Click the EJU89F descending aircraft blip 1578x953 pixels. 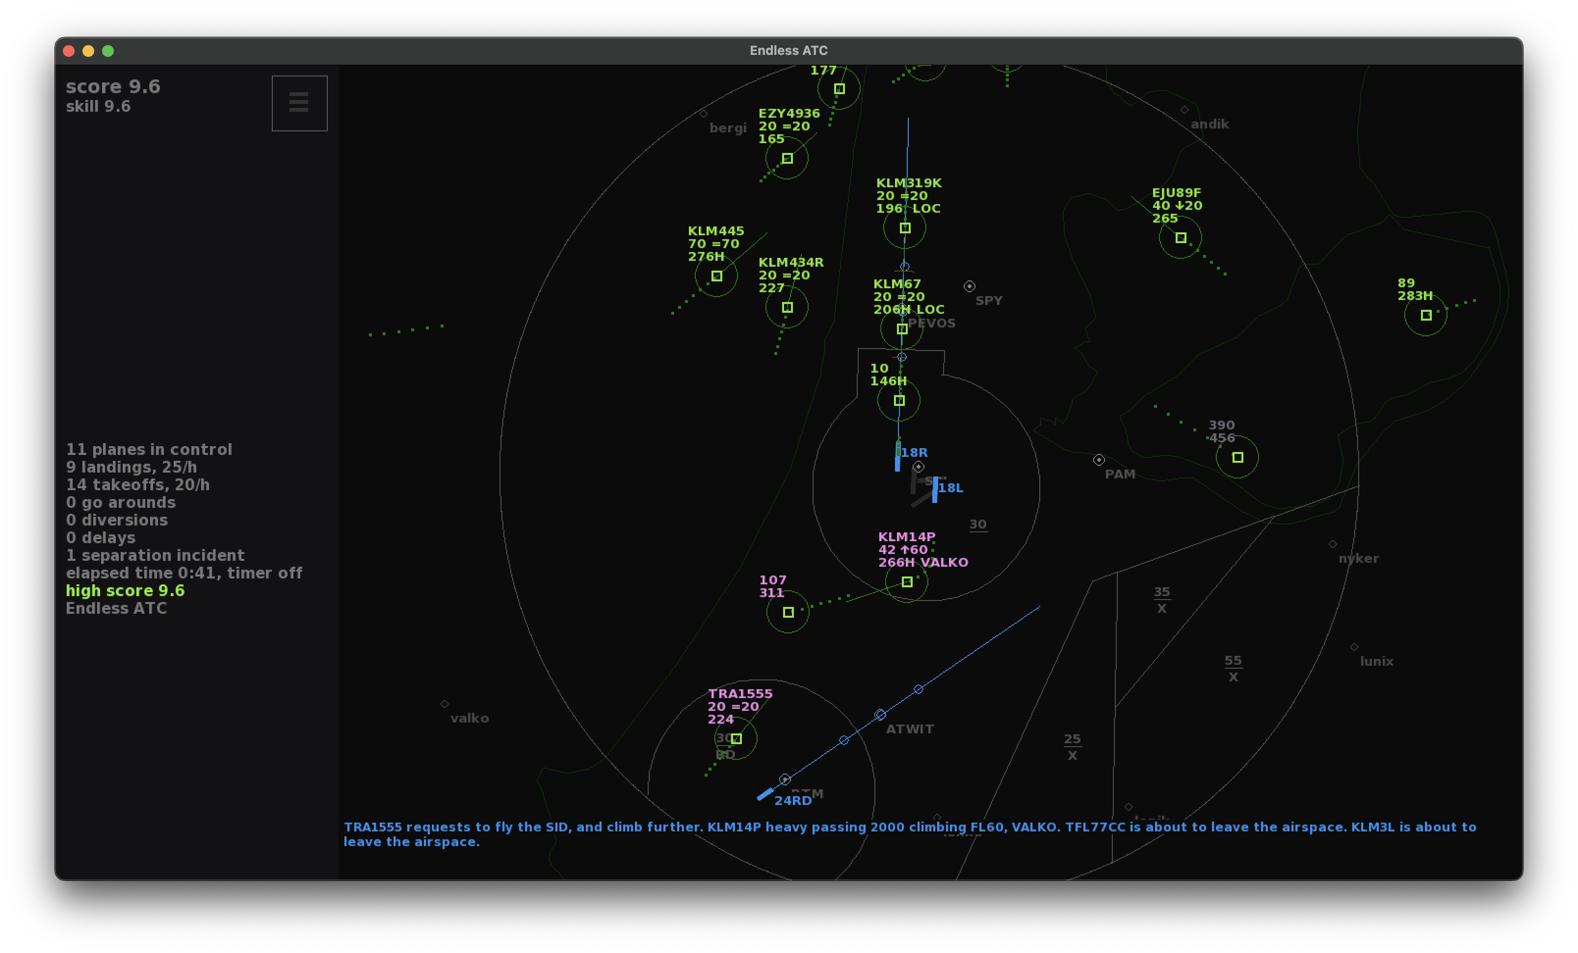click(x=1180, y=237)
